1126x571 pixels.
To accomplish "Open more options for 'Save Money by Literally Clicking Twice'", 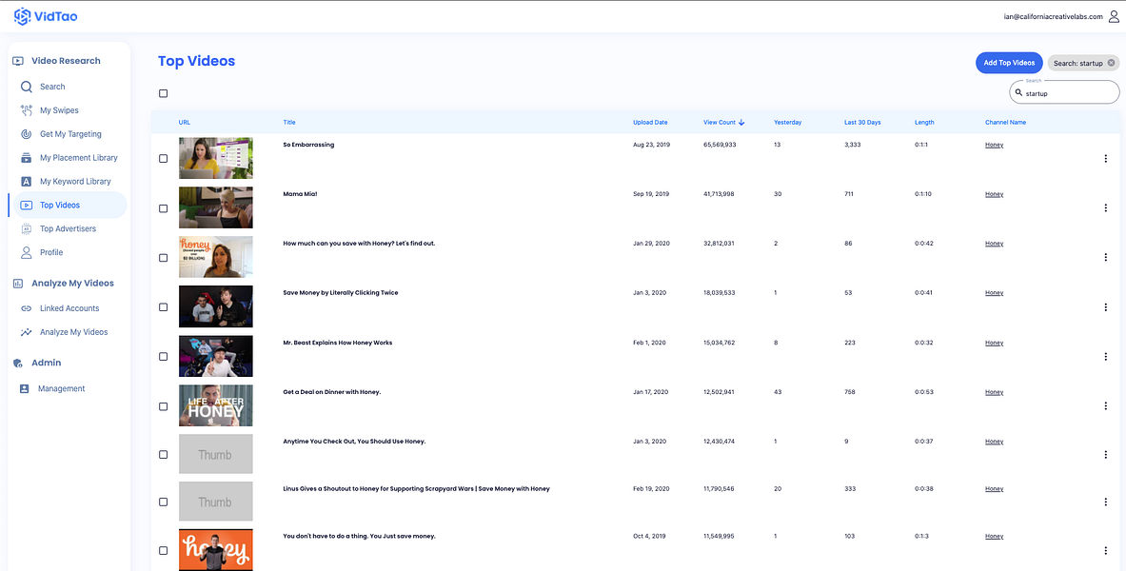I will tap(1105, 306).
